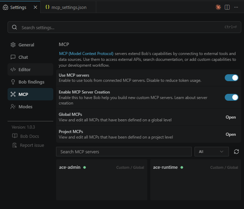Open the Editor settings section
244x209 pixels.
tap(30, 69)
